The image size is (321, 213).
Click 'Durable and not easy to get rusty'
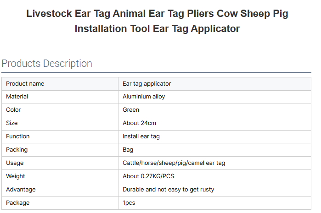click(x=168, y=190)
